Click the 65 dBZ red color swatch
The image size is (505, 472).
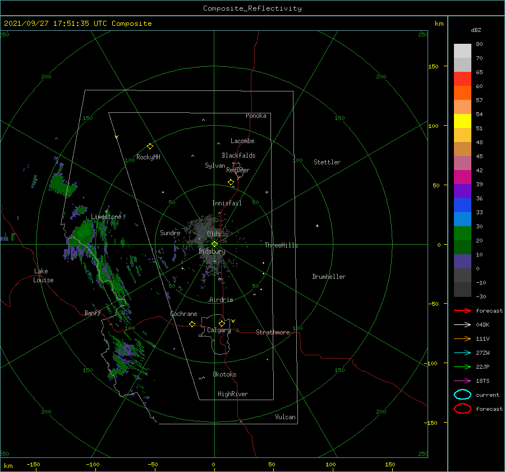pos(462,79)
